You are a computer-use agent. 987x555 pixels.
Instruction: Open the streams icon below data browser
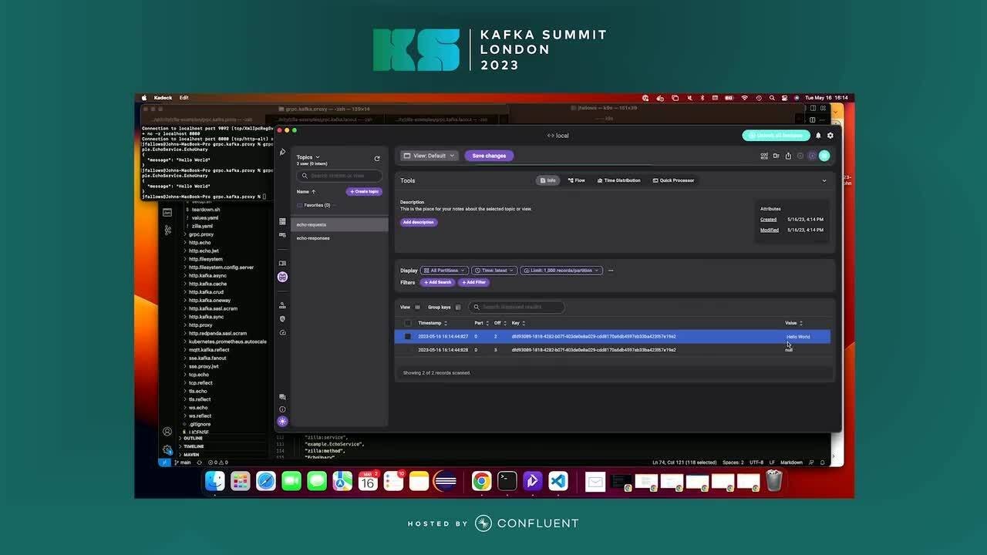pyautogui.click(x=282, y=234)
